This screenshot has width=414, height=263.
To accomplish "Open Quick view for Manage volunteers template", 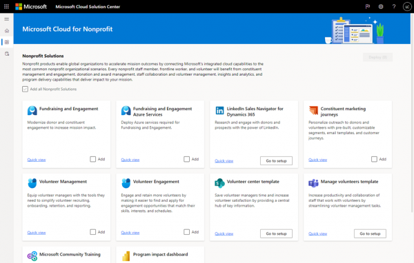I will pos(317,233).
